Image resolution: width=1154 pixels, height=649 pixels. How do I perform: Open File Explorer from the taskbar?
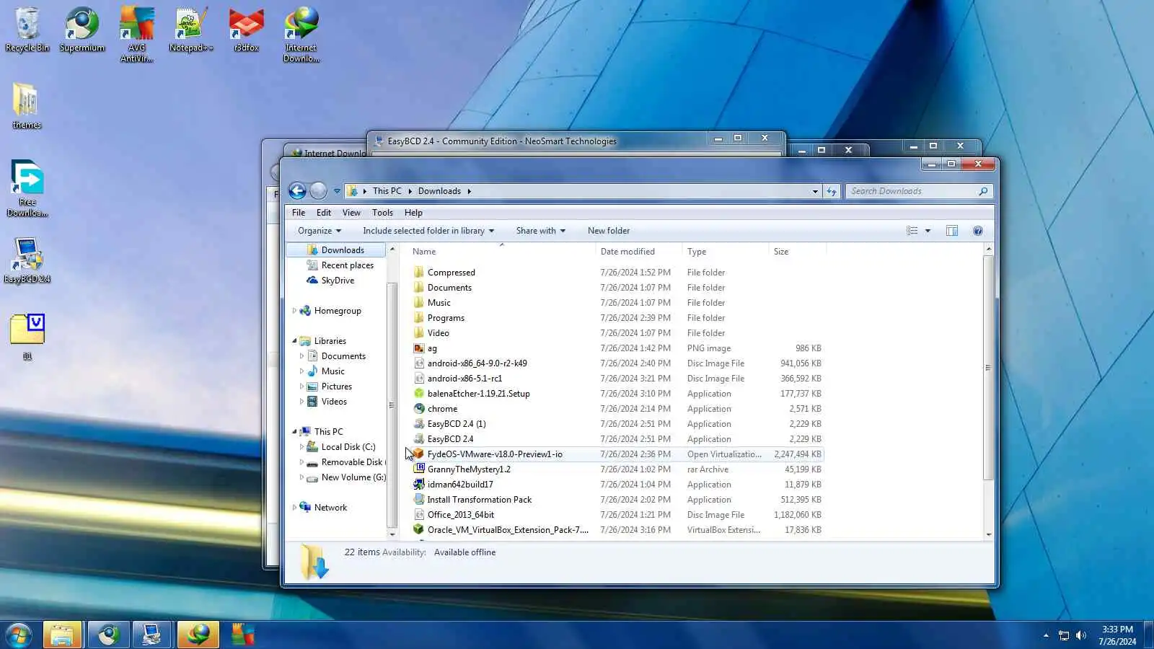click(x=62, y=635)
